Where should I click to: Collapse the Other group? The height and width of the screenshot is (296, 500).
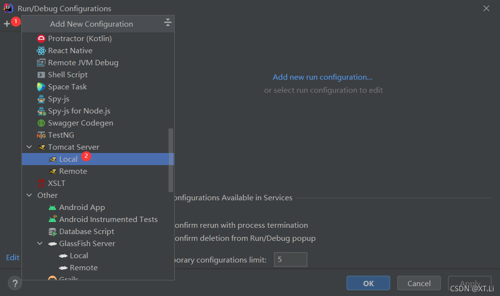[x=29, y=195]
